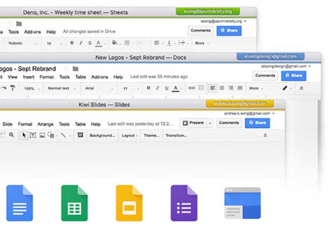333x243 pixels.
Task: Select the line tool in Slides
Action: point(63,135)
